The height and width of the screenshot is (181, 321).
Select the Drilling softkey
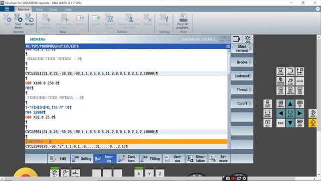[82, 159]
